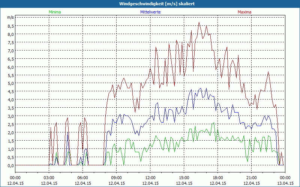Click the m/s axis unit label

(10, 17)
